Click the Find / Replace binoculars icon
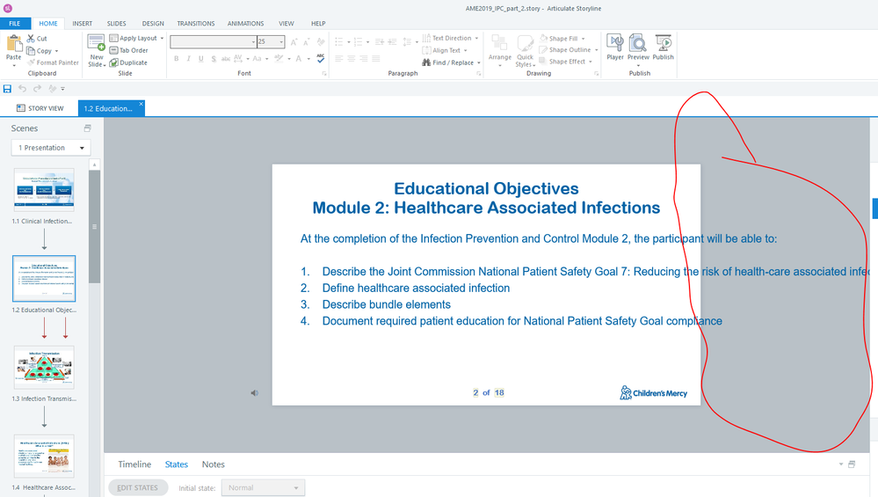Image resolution: width=878 pixels, height=497 pixels. click(x=426, y=62)
